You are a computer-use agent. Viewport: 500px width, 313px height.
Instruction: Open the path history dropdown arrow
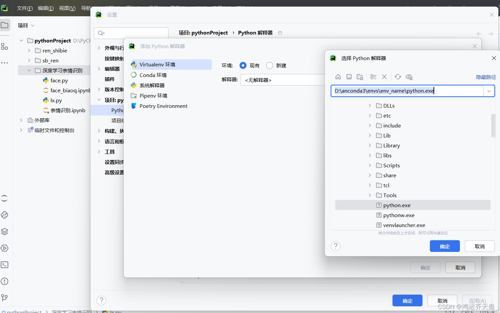tap(489, 91)
